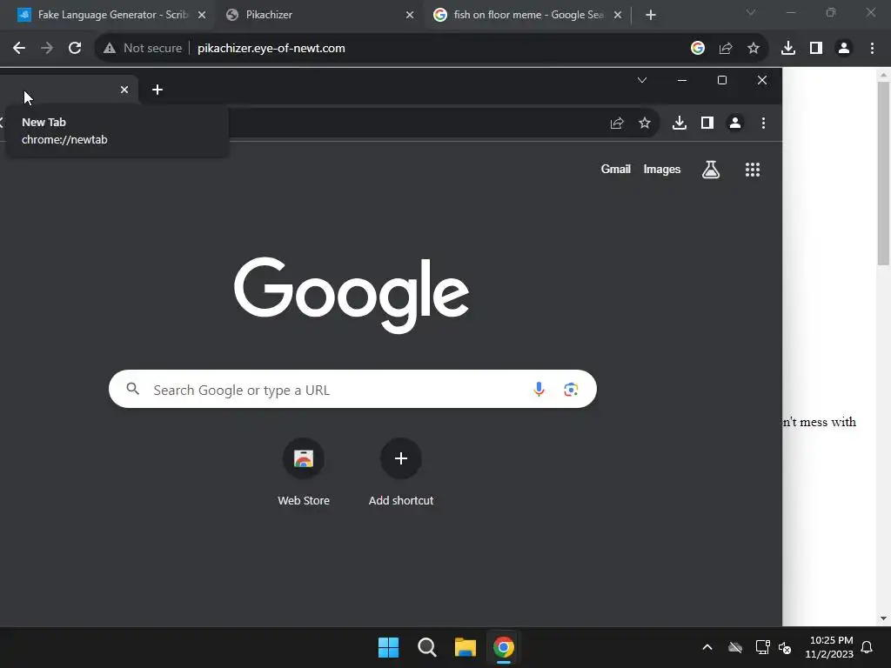This screenshot has height=668, width=891.
Task: Open tab search chevron in the inner window
Action: (x=642, y=80)
